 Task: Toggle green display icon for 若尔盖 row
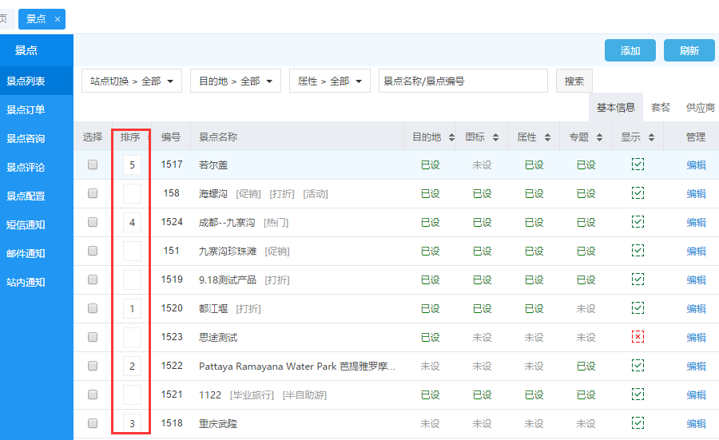click(638, 165)
